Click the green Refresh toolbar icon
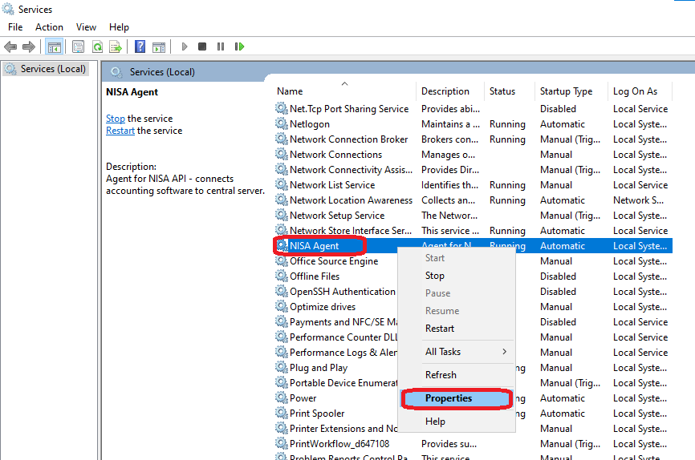Screen dimensions: 695x460 [x=97, y=47]
